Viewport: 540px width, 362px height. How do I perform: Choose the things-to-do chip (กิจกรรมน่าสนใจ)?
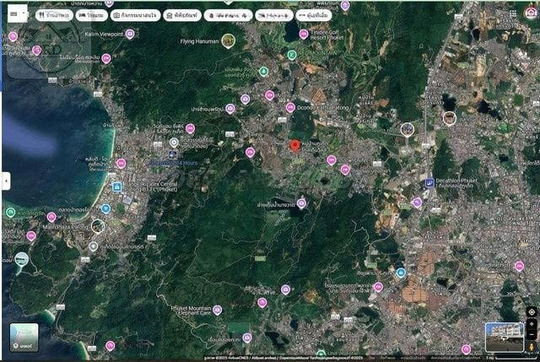point(135,14)
